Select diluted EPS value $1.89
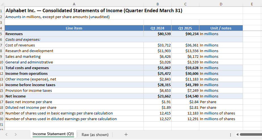Image resolution: width=262 pixels, height=140 pixels. coord(157,108)
